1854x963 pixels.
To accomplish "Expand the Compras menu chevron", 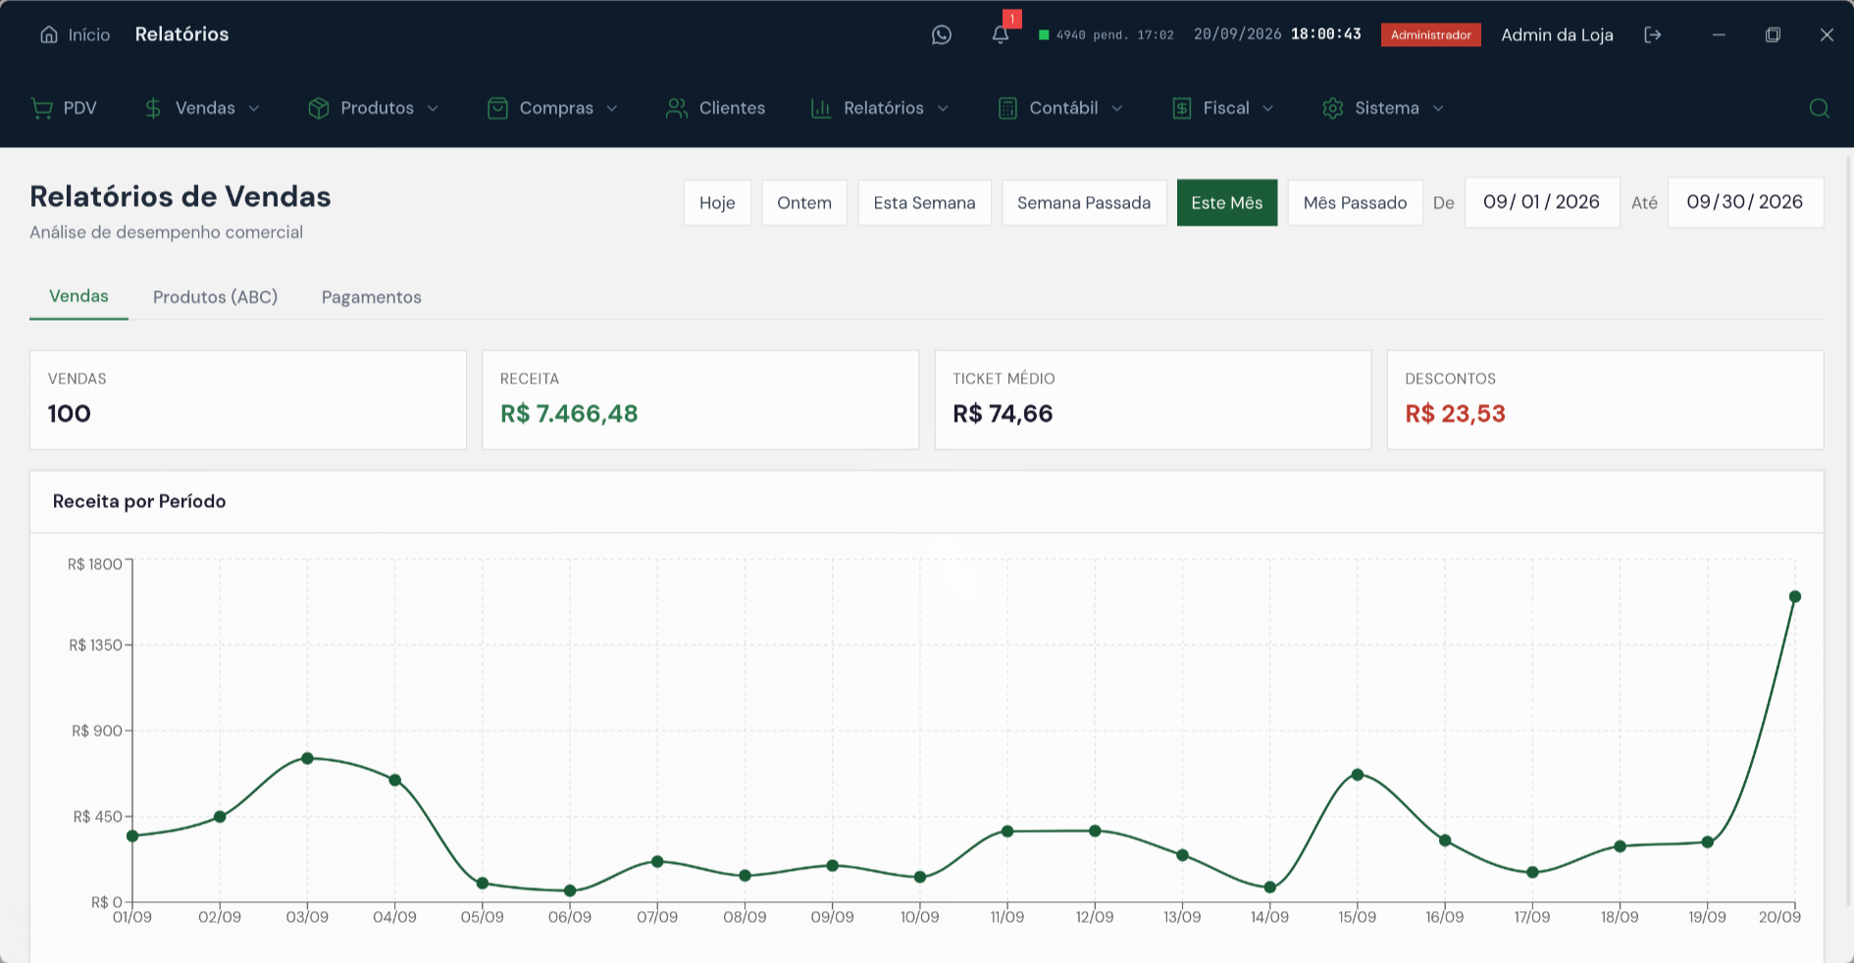I will tap(612, 108).
